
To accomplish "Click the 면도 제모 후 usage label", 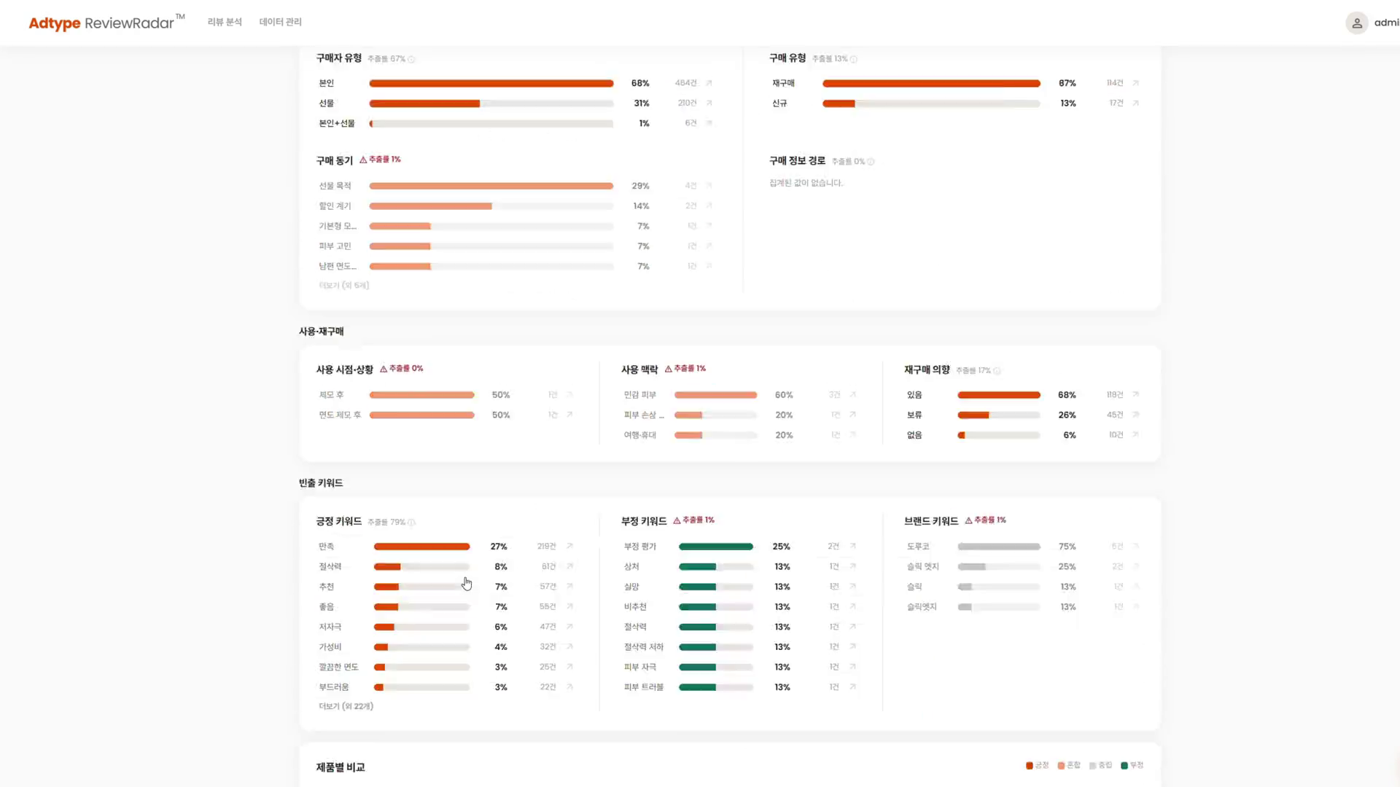I will (340, 415).
